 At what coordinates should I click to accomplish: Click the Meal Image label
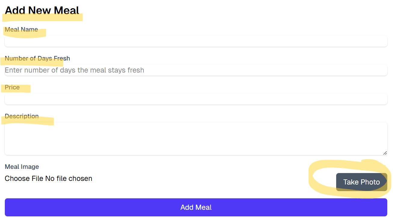click(x=22, y=167)
